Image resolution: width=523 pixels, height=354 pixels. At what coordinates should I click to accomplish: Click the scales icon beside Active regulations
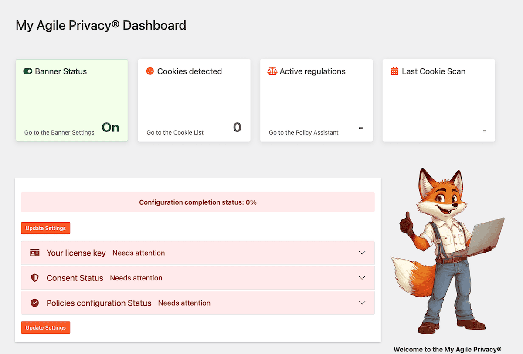(x=272, y=71)
